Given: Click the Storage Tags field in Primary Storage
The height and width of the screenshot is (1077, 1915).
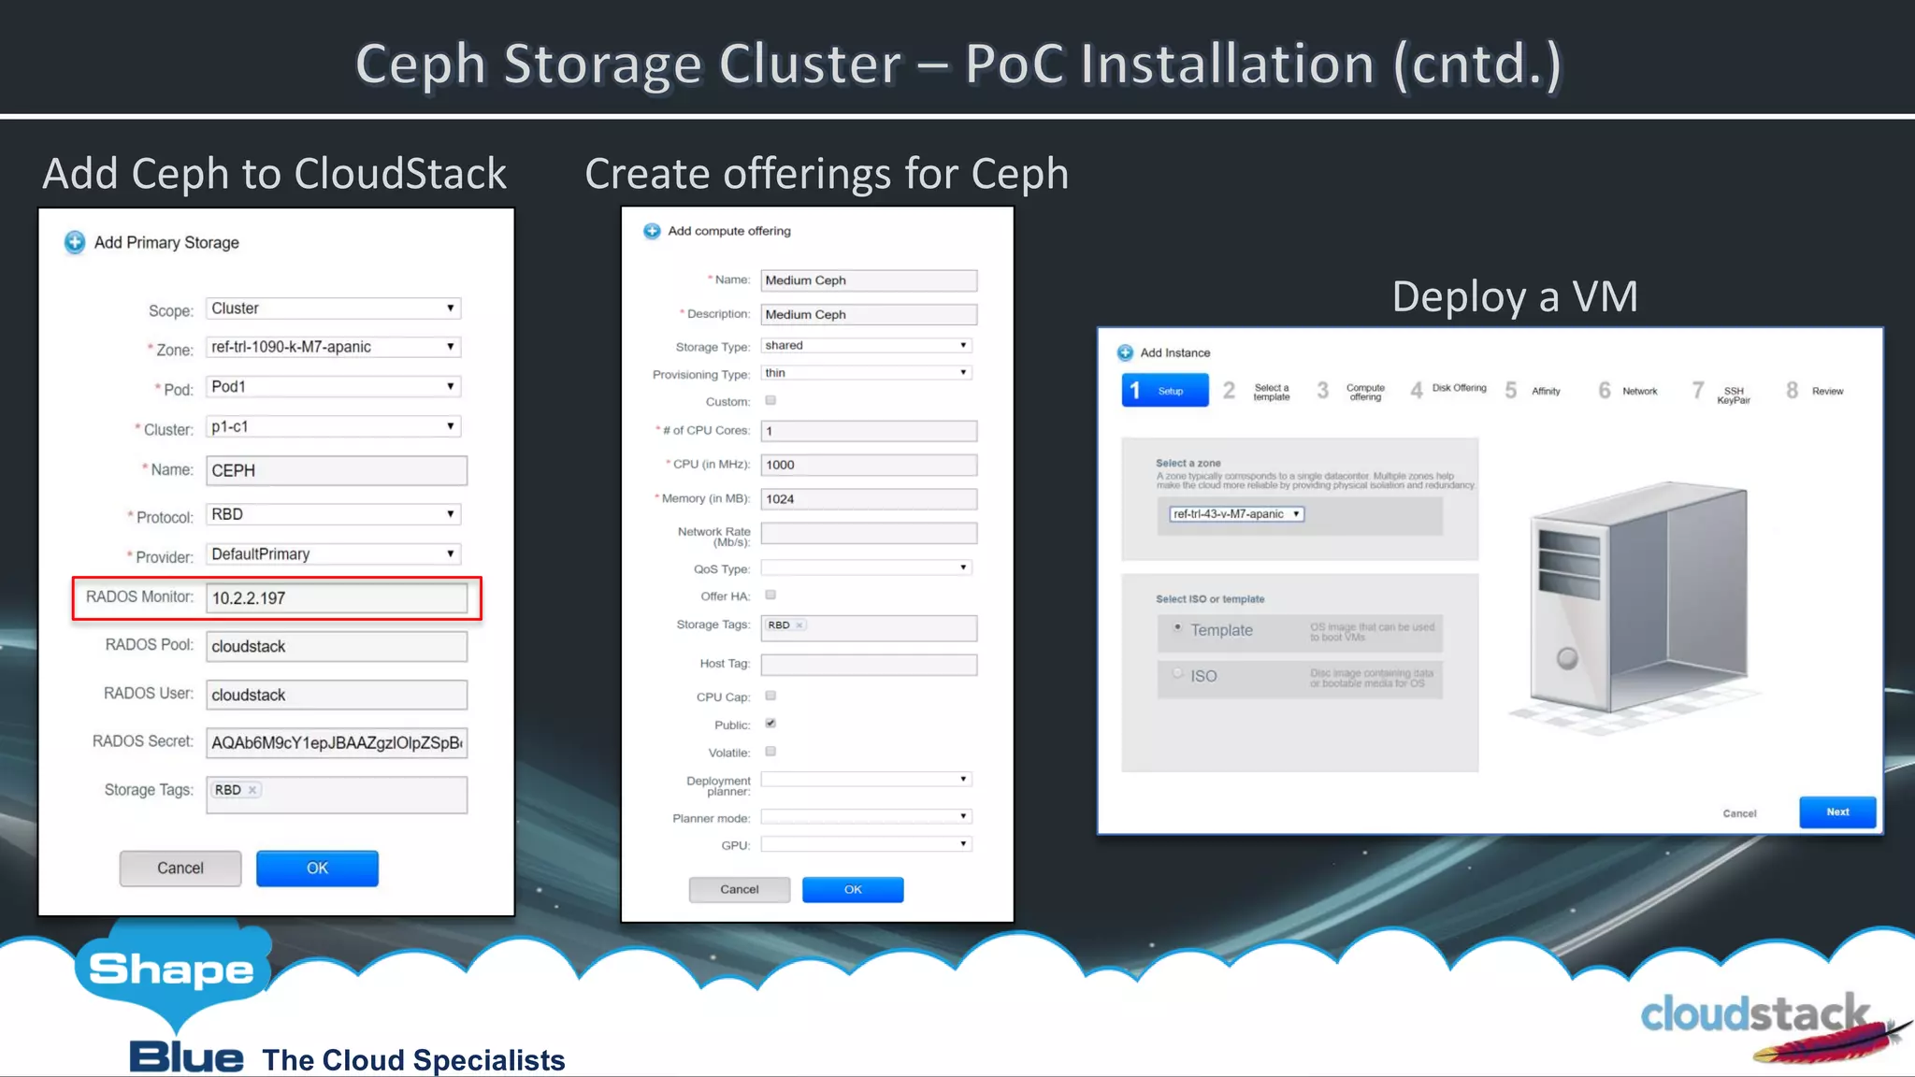Looking at the screenshot, I should tap(337, 796).
